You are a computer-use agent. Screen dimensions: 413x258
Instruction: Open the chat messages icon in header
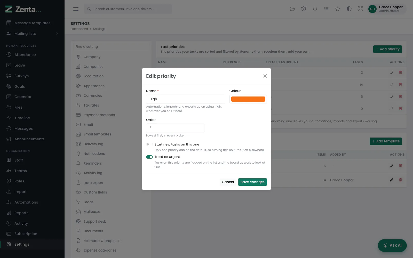tap(292, 9)
